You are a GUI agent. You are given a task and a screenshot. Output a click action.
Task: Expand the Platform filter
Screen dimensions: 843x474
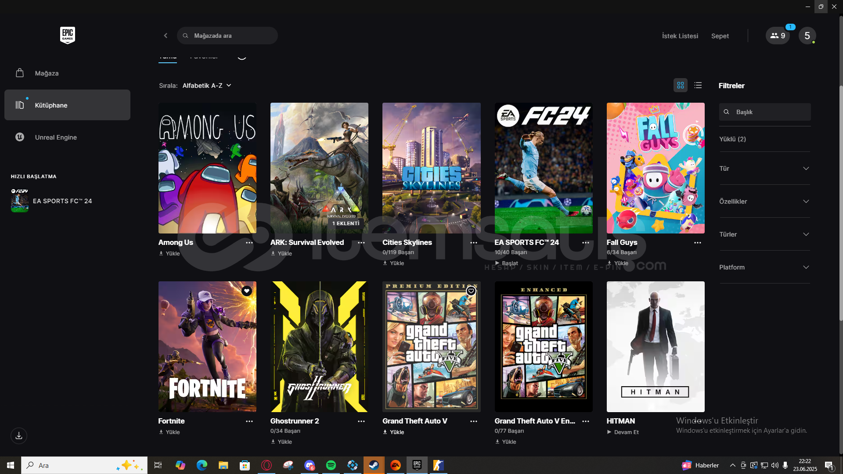pyautogui.click(x=764, y=267)
